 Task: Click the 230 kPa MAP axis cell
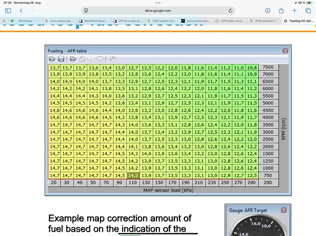coord(212,183)
